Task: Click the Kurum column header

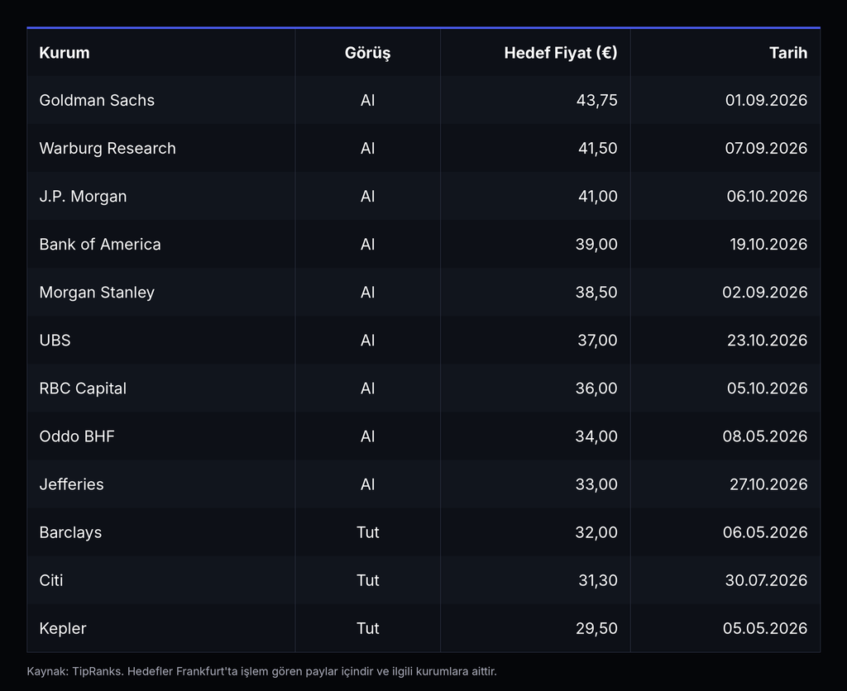Action: pyautogui.click(x=65, y=53)
